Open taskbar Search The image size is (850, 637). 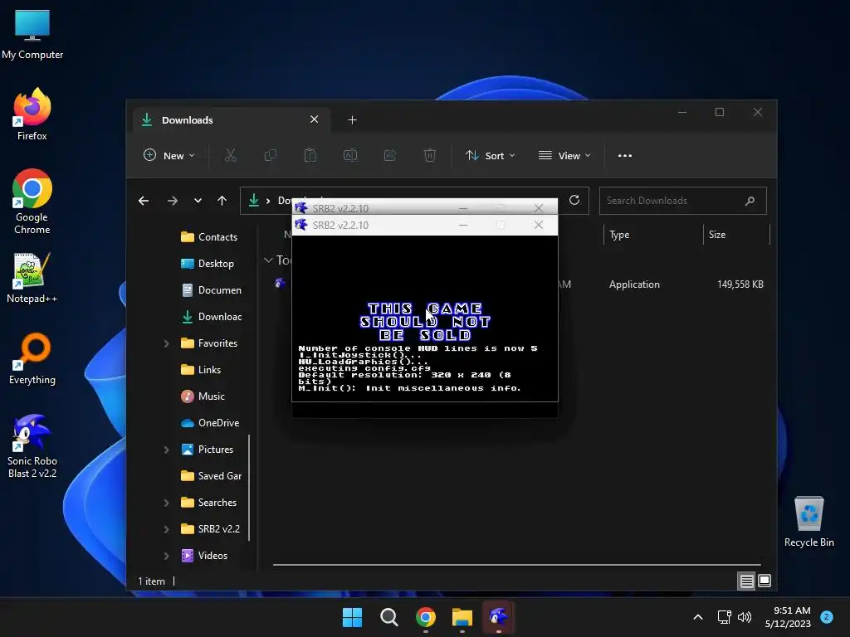click(388, 617)
